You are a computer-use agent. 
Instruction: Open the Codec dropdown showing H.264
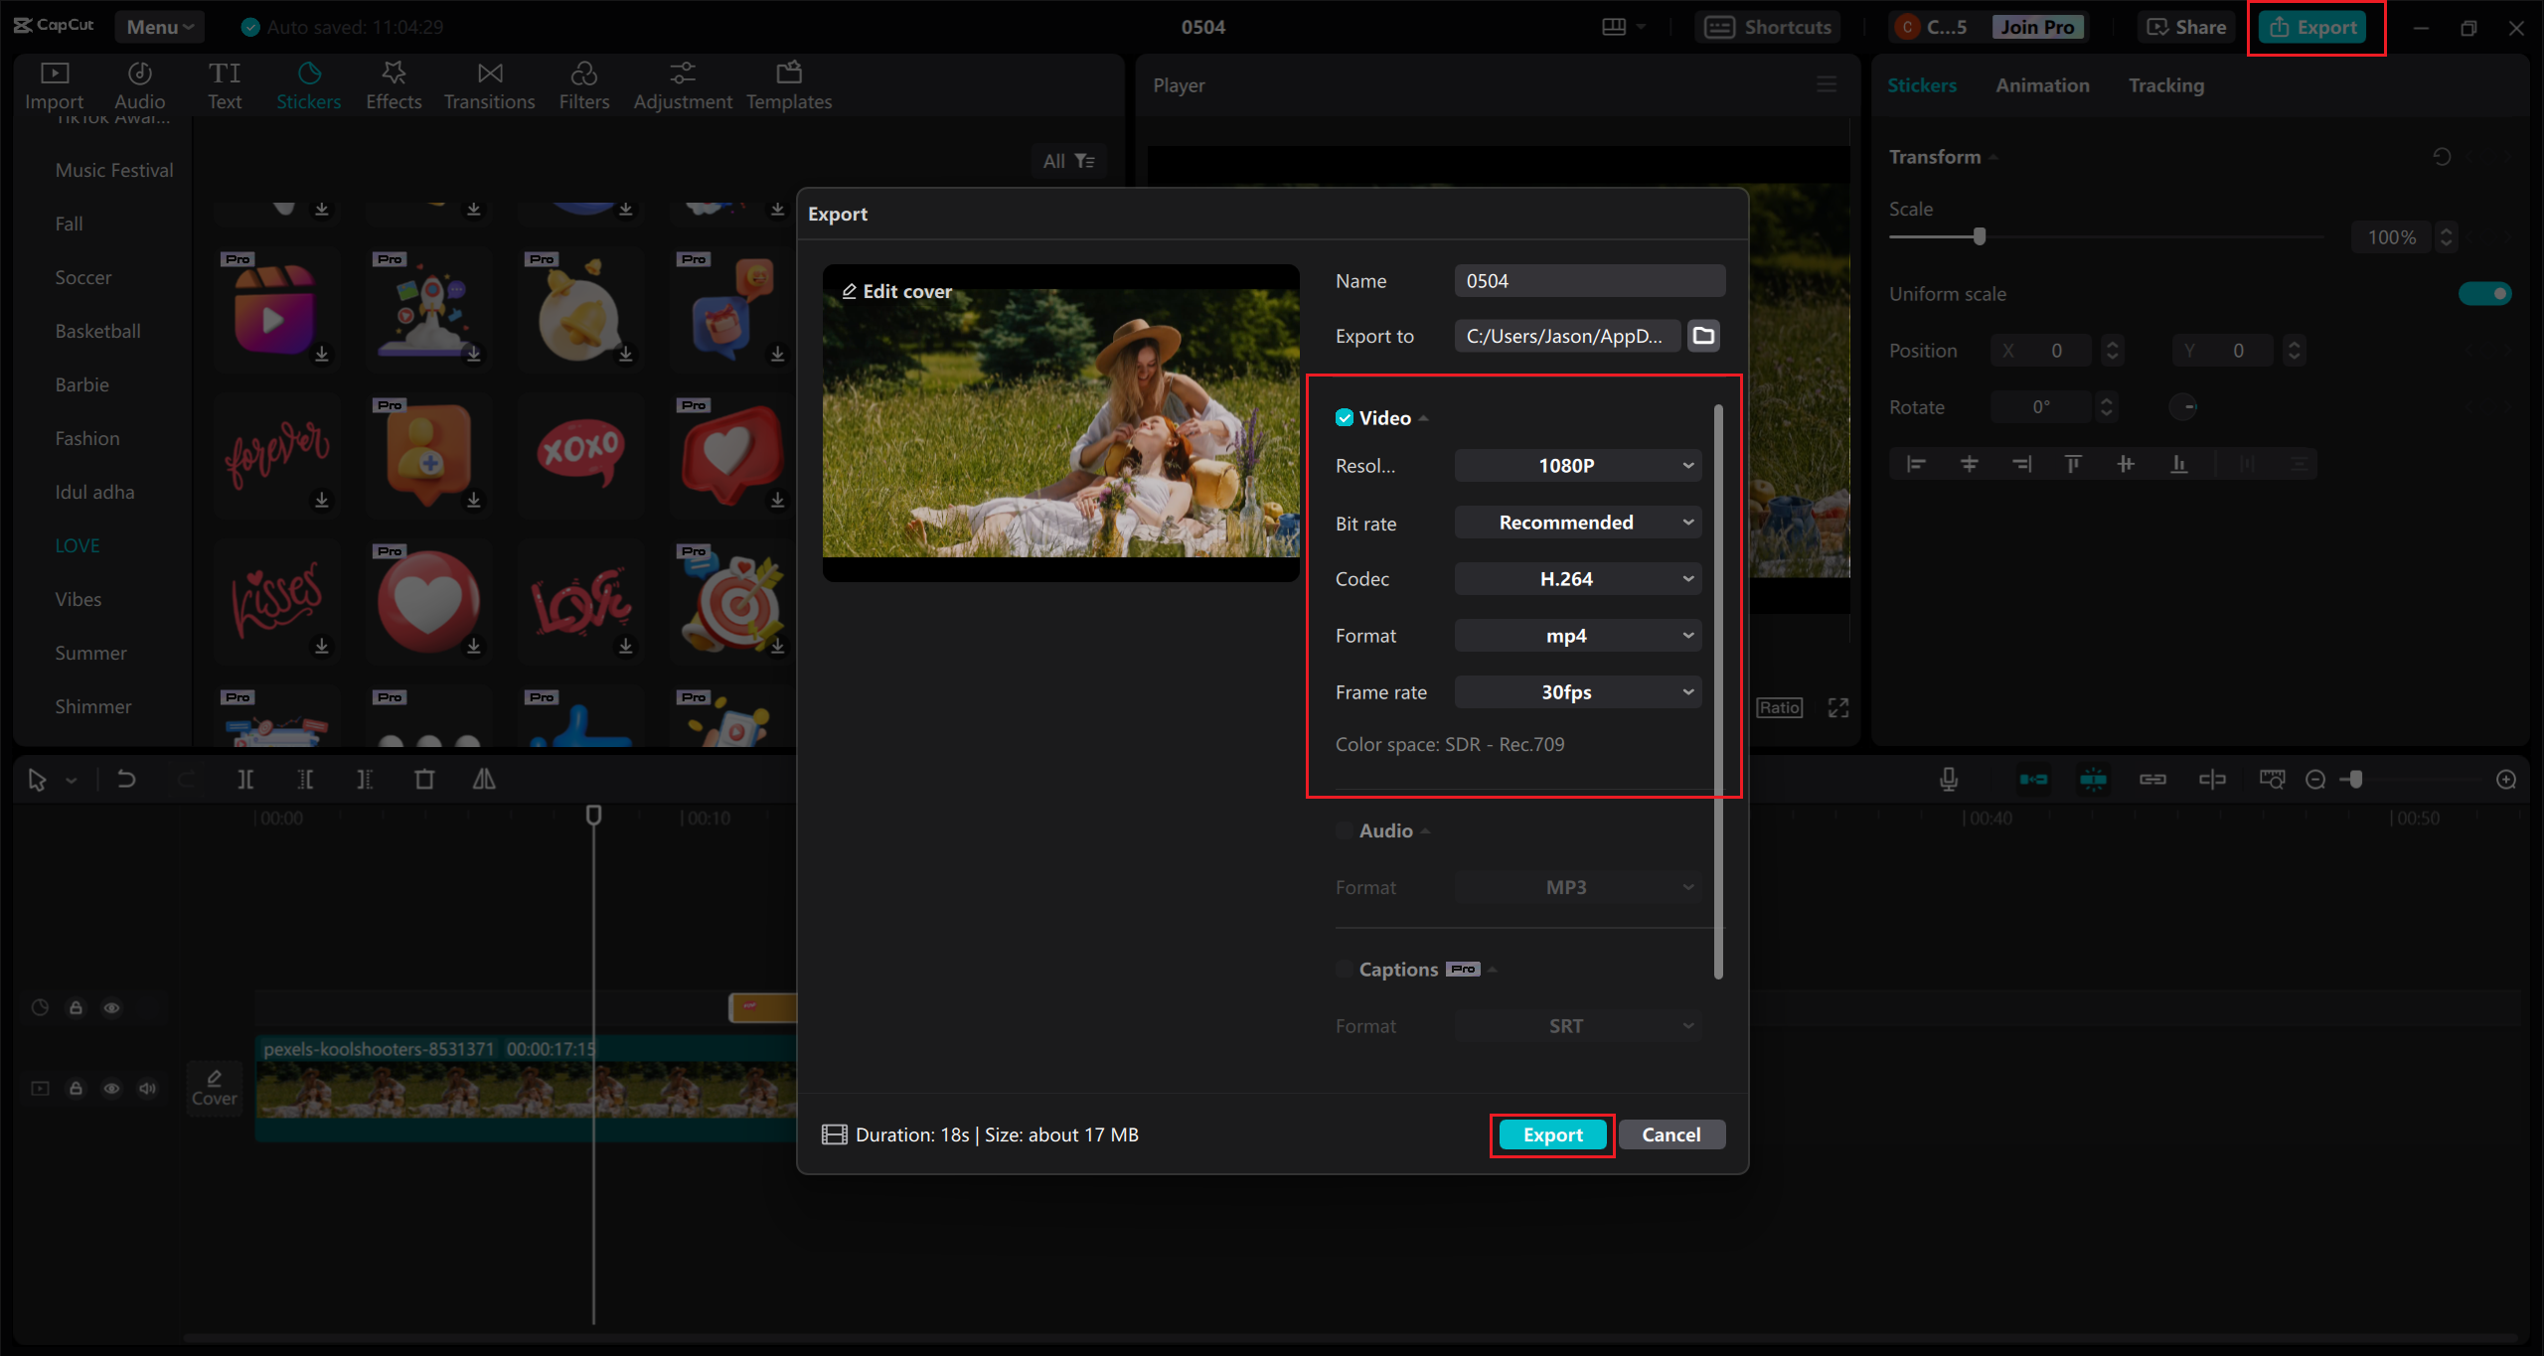click(1577, 578)
